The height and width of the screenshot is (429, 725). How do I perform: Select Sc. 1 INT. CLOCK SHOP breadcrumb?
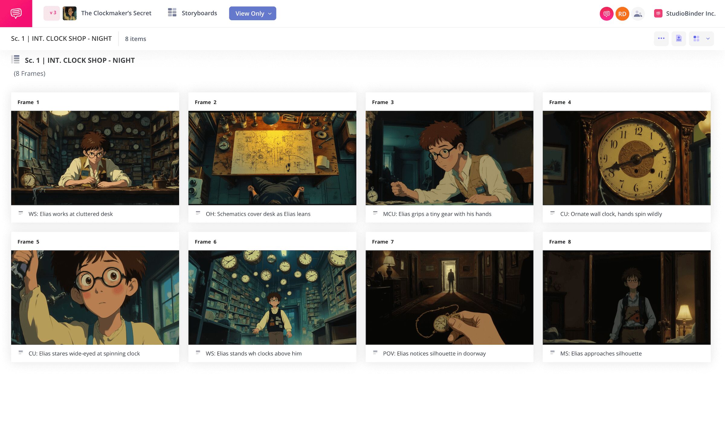(x=61, y=39)
